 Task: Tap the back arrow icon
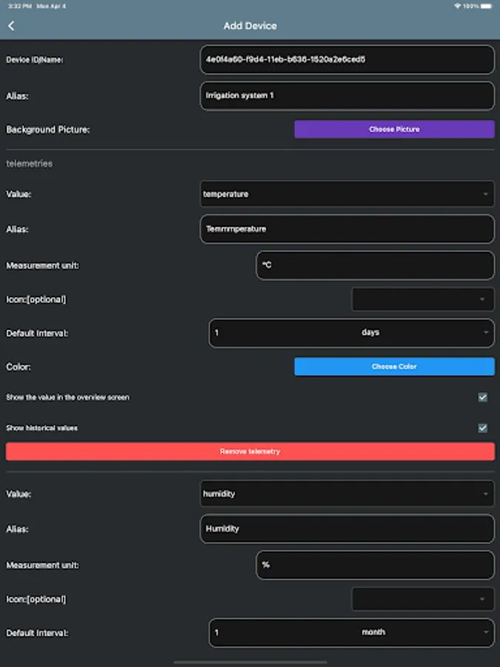coord(12,26)
